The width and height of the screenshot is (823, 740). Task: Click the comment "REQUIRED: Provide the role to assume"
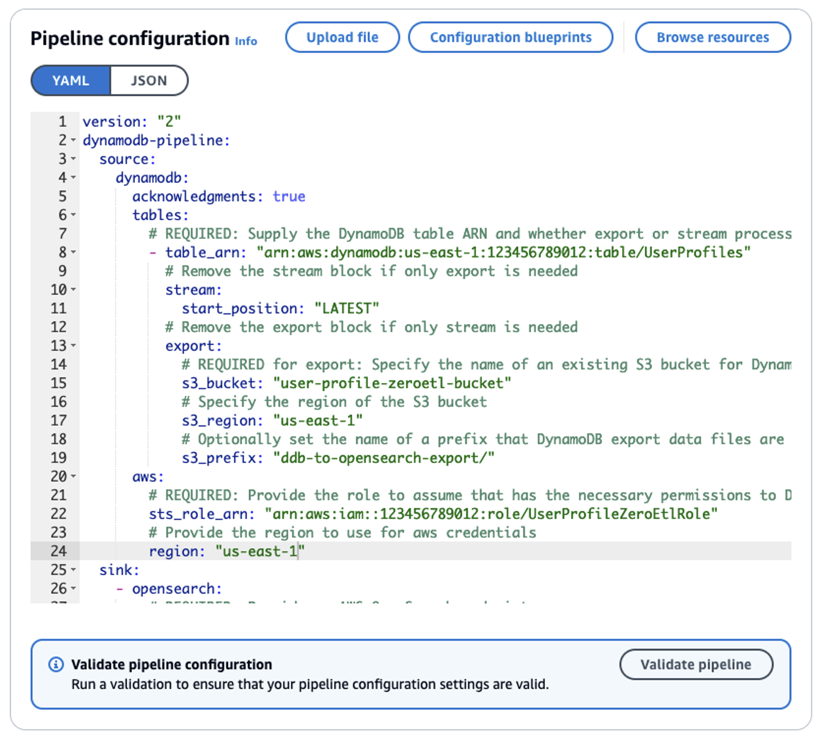click(470, 495)
